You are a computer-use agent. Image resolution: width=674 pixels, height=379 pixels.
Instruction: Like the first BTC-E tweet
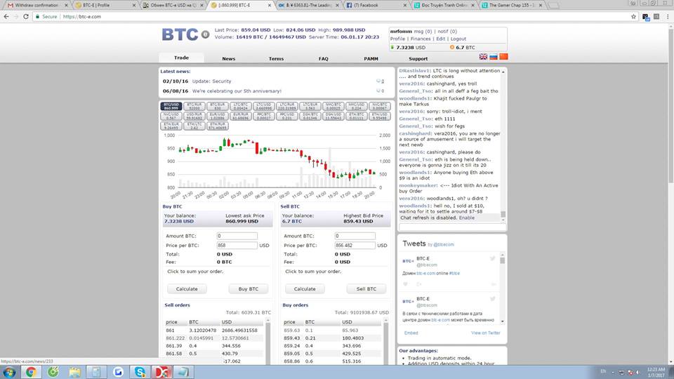(405, 284)
